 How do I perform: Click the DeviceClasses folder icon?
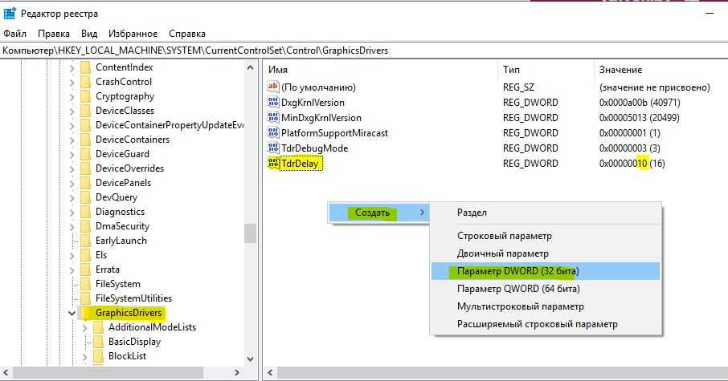pyautogui.click(x=85, y=111)
